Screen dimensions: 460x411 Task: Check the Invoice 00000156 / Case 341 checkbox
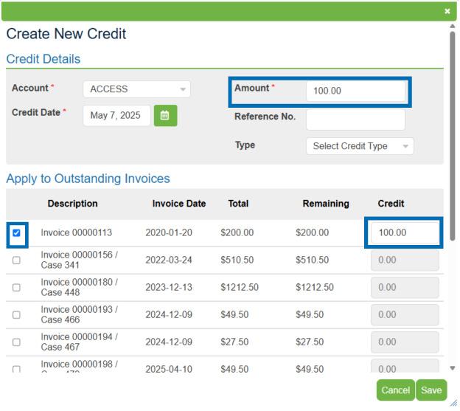[x=16, y=260]
